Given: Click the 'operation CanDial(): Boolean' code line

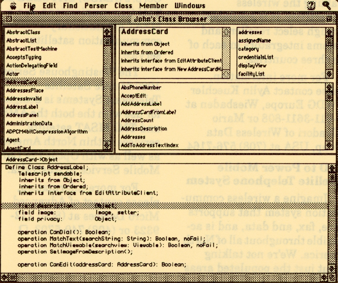Looking at the screenshot, I should pos(64,232).
